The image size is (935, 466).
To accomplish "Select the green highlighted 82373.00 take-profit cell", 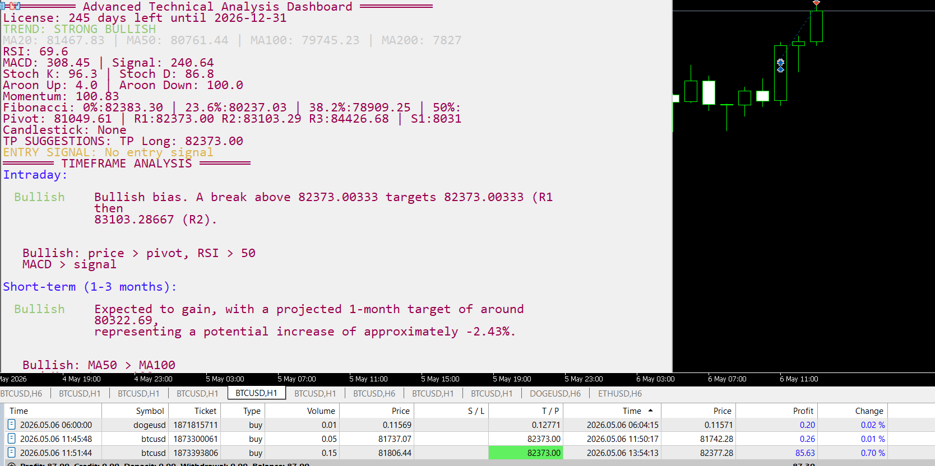I will coord(526,453).
